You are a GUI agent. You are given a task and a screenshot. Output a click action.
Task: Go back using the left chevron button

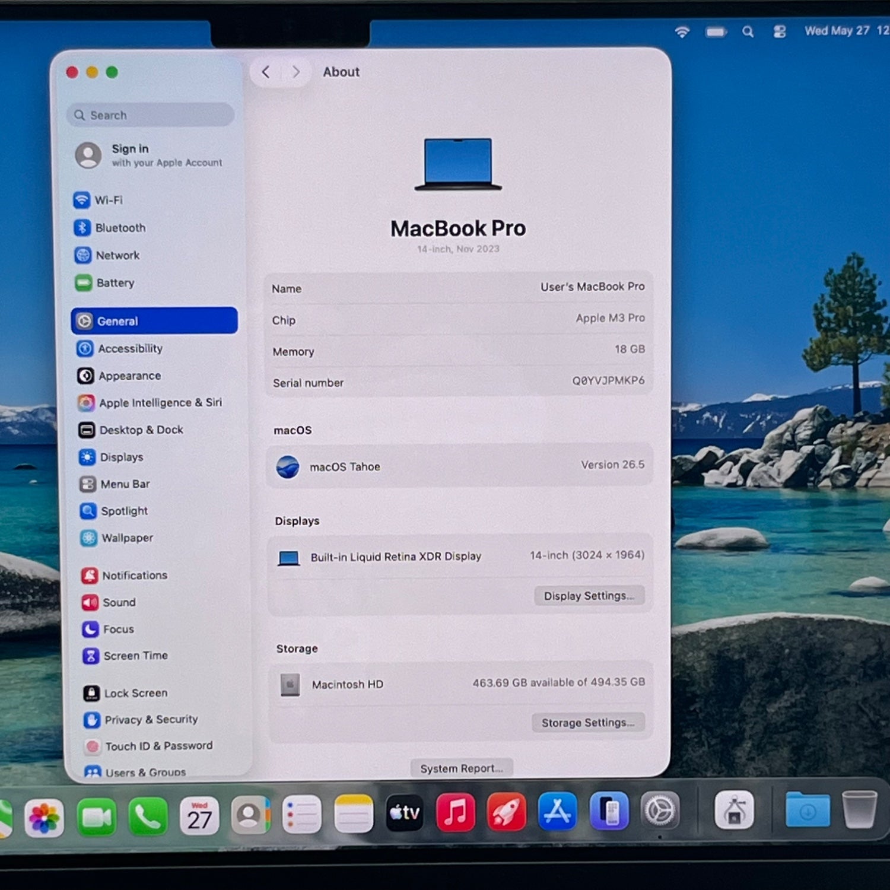(266, 72)
